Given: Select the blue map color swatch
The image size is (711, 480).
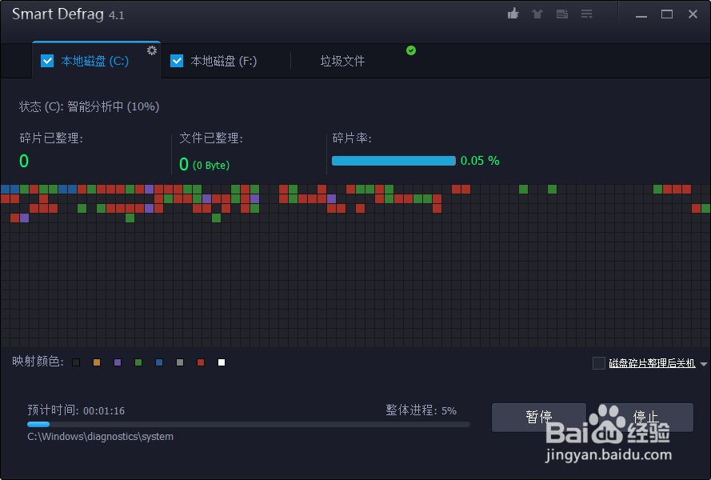Looking at the screenshot, I should (159, 362).
